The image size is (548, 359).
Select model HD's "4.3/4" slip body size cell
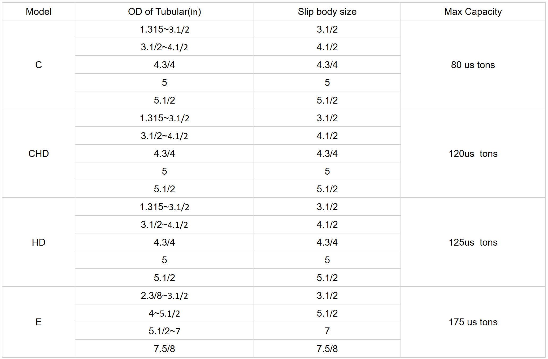[327, 242]
